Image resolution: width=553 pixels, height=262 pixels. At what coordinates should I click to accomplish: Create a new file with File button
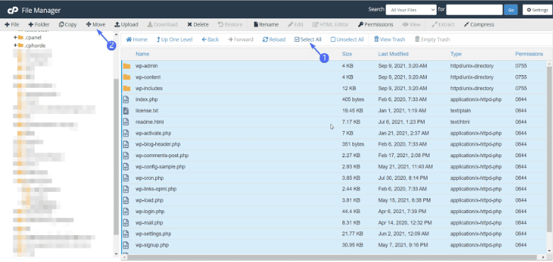coord(12,25)
